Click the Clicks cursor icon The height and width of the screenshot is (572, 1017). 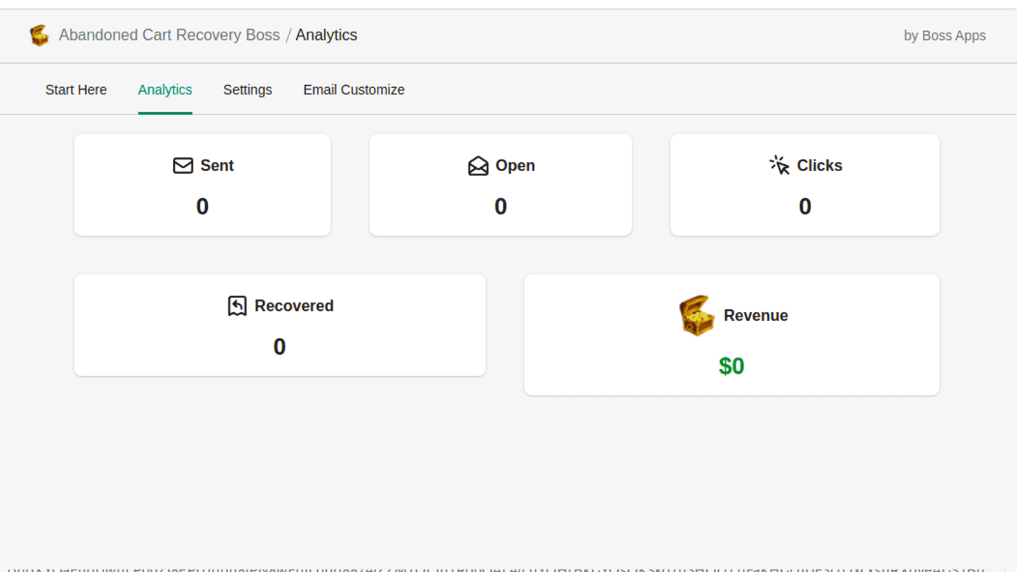click(779, 165)
